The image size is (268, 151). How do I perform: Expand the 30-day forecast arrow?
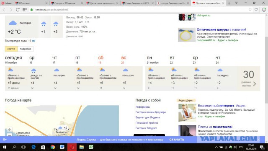point(255,84)
